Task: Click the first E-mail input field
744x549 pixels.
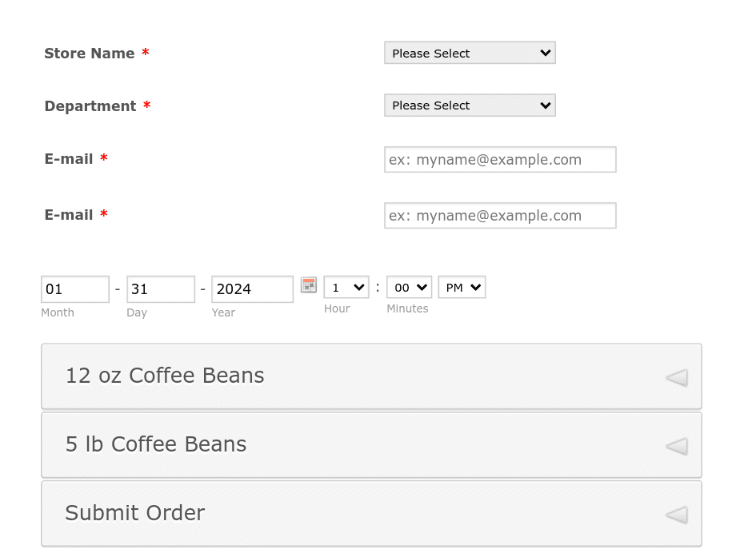Action: click(499, 159)
